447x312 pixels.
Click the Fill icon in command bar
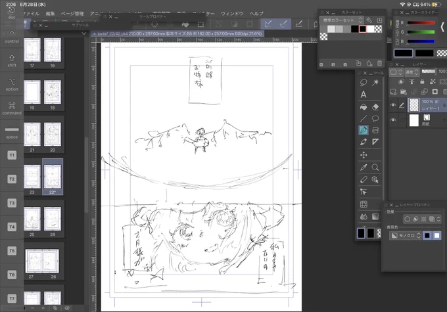185,24
